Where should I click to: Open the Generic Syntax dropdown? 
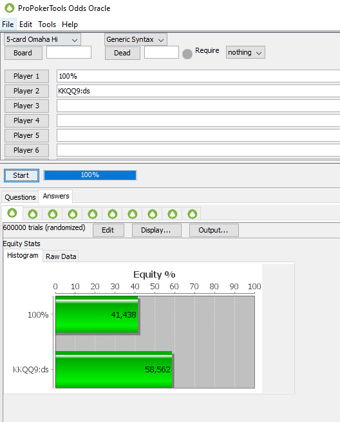click(x=136, y=39)
